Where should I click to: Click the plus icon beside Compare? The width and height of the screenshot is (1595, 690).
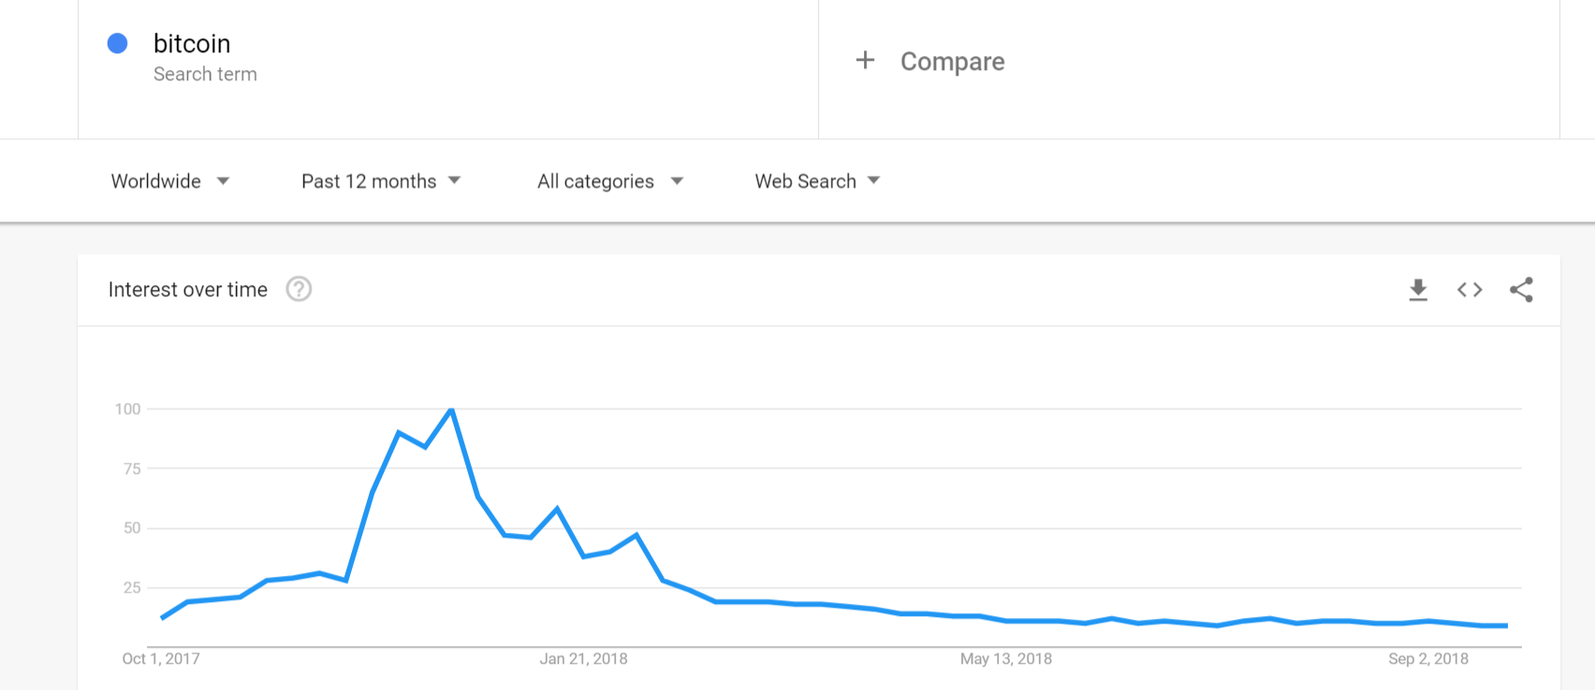tap(865, 61)
